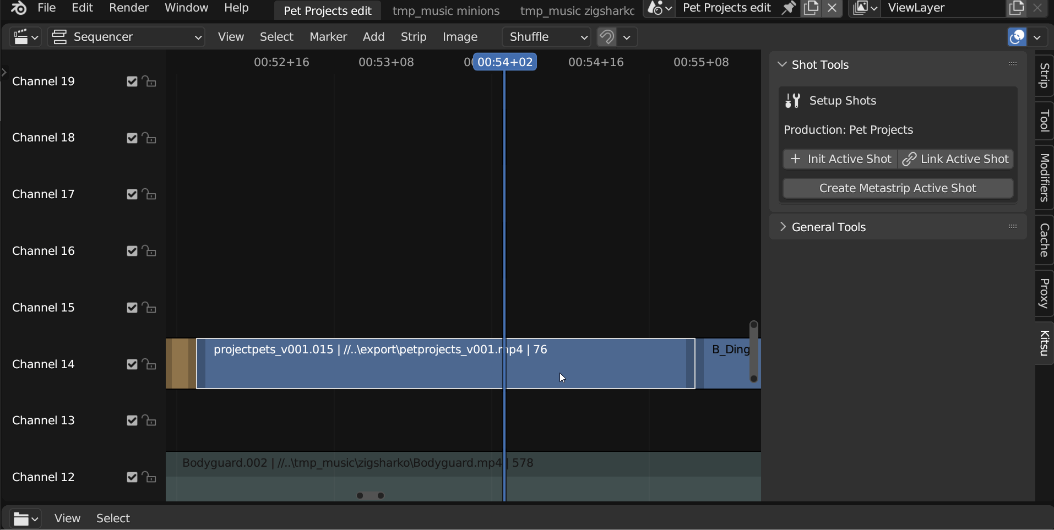Lock Channel 15 with padlock icon
This screenshot has width=1054, height=530.
(x=149, y=308)
